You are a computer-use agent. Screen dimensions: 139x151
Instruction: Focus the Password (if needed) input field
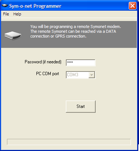tap(81, 63)
